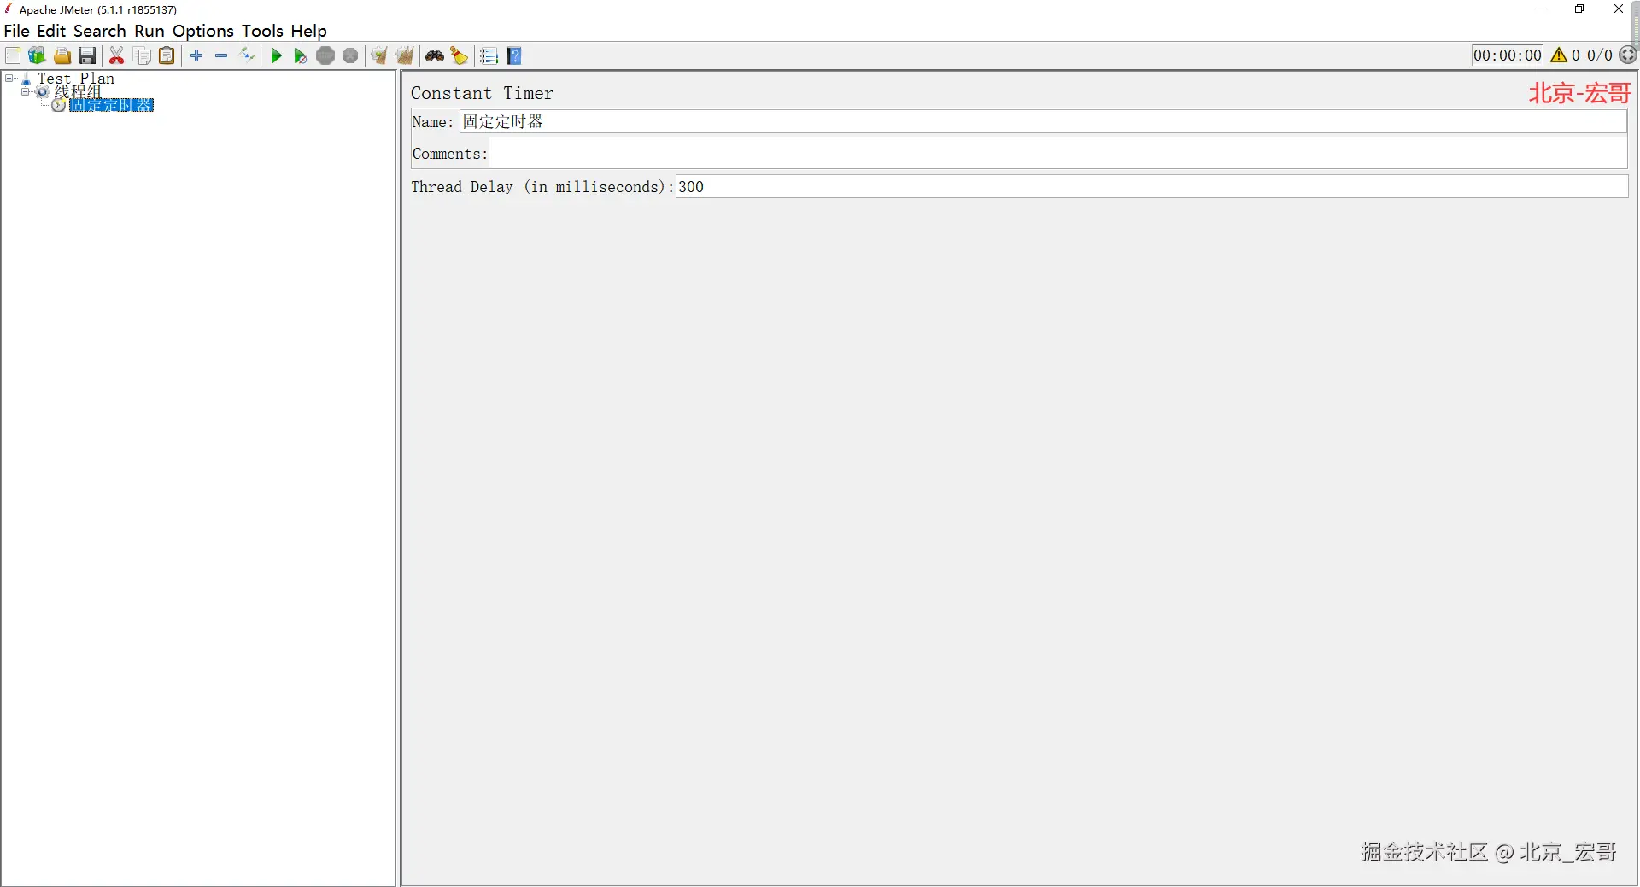Viewport: 1640px width, 887px height.
Task: Open the Options menu
Action: (203, 31)
